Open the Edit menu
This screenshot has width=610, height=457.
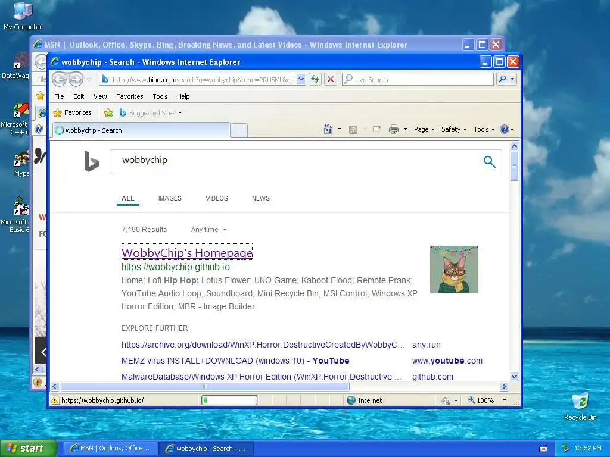point(79,96)
